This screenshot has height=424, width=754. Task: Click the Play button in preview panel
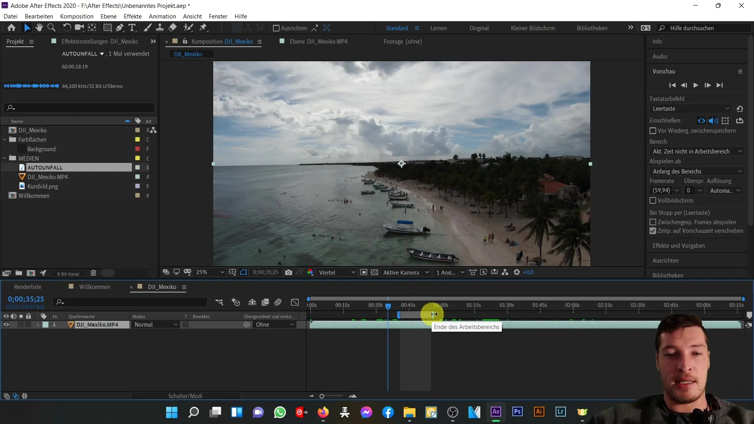[695, 86]
